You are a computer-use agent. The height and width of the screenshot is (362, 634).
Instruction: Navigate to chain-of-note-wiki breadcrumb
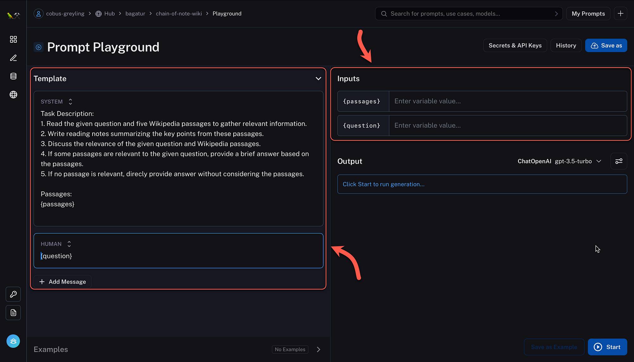[x=179, y=14]
